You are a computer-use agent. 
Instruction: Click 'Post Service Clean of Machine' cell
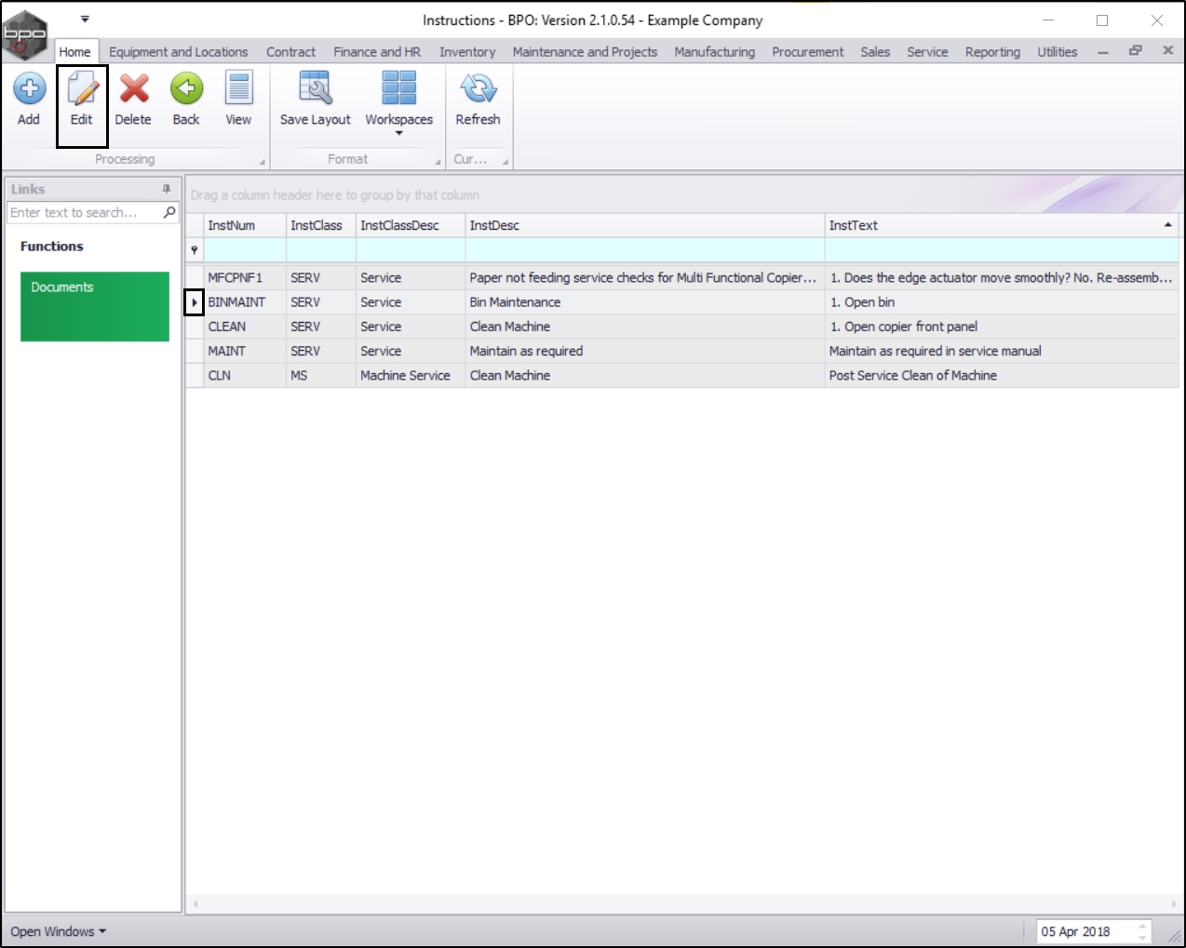click(1002, 375)
